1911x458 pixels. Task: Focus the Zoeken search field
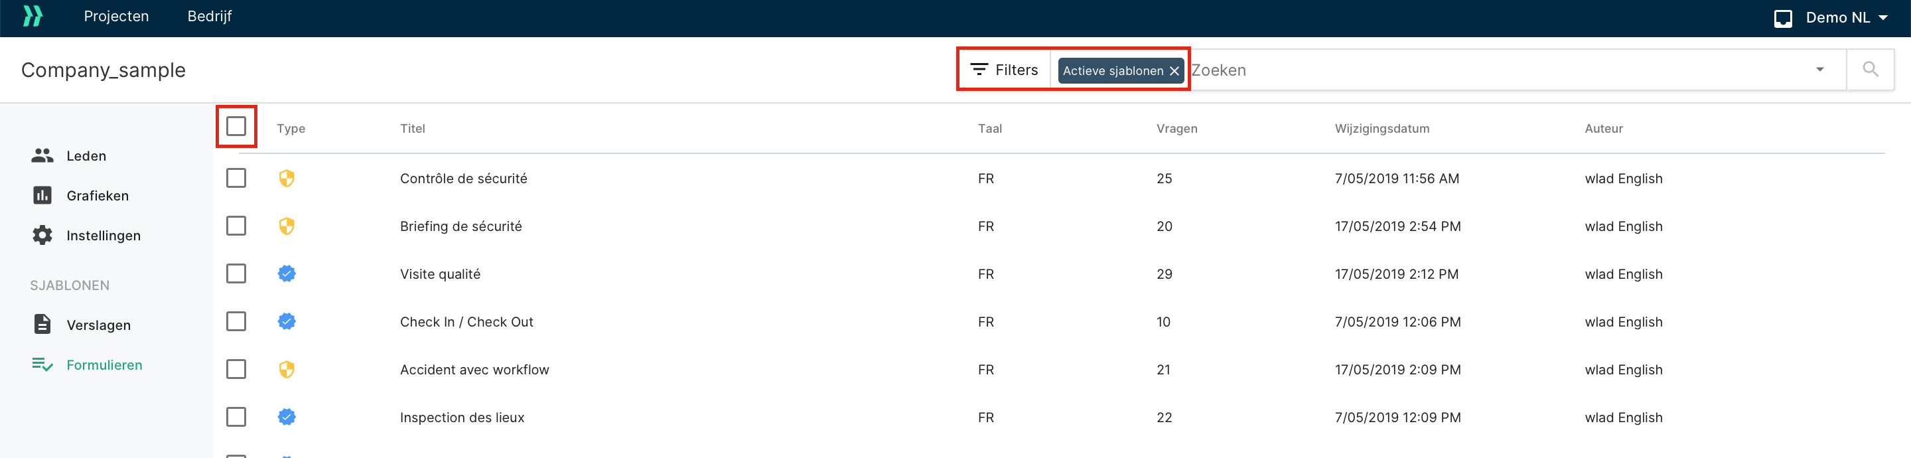(1498, 70)
